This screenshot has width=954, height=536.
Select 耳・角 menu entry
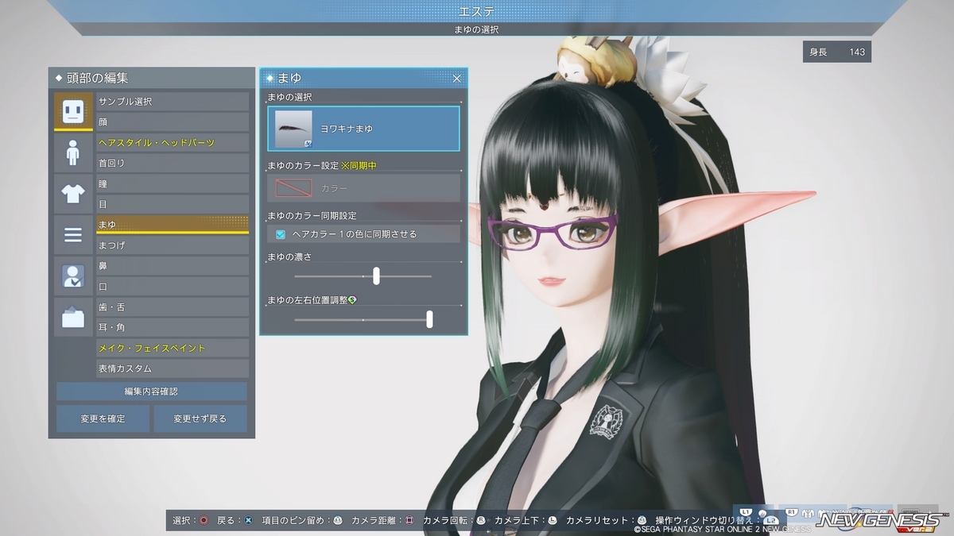point(173,327)
